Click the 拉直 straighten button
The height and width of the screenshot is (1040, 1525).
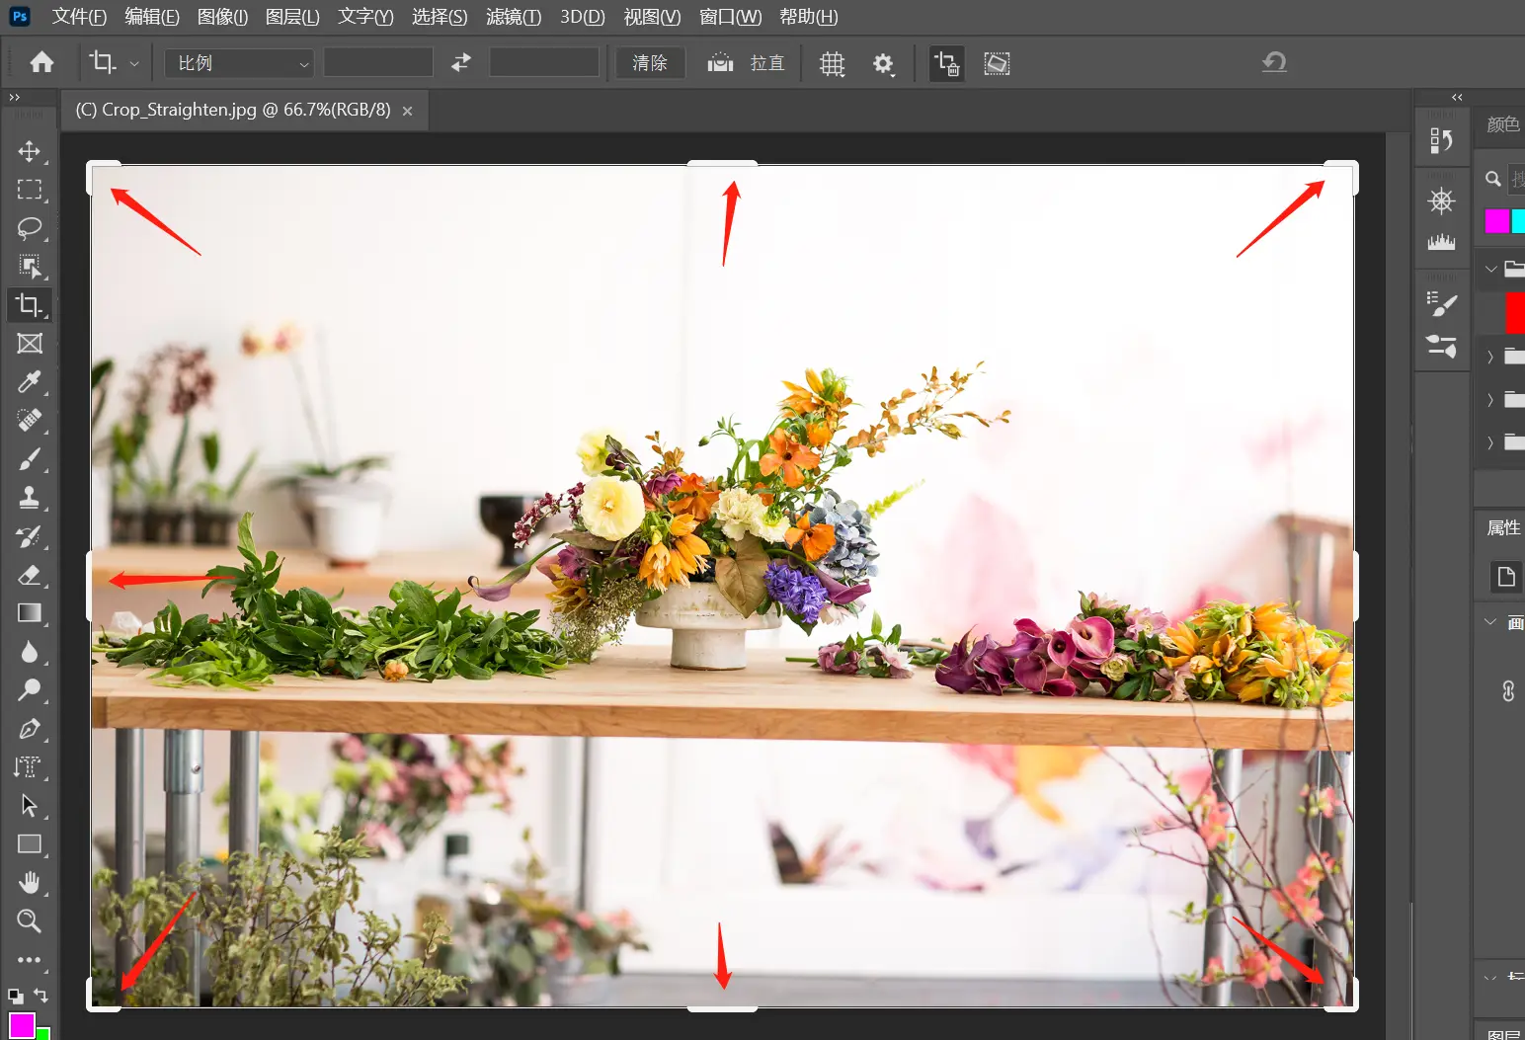tap(747, 63)
